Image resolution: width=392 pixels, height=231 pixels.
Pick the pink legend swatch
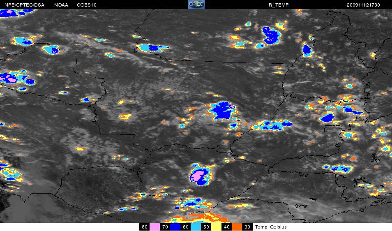(x=155, y=227)
